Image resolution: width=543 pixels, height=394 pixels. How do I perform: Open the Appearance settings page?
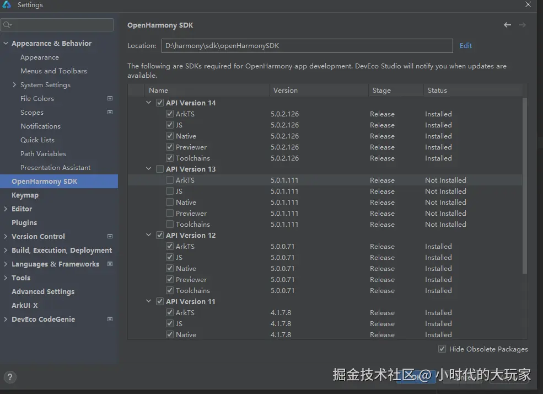click(40, 57)
